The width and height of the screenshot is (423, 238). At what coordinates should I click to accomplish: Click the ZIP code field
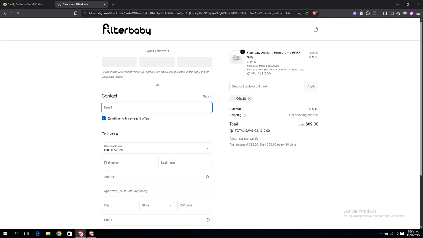tap(195, 206)
